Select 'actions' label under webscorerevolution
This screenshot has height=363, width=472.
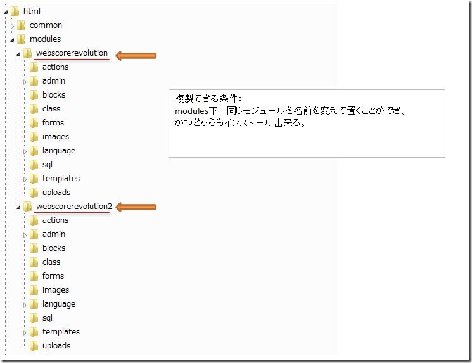[55, 67]
